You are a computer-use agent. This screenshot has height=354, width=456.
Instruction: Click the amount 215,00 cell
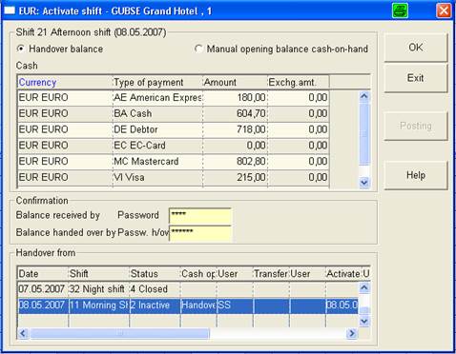pos(235,177)
